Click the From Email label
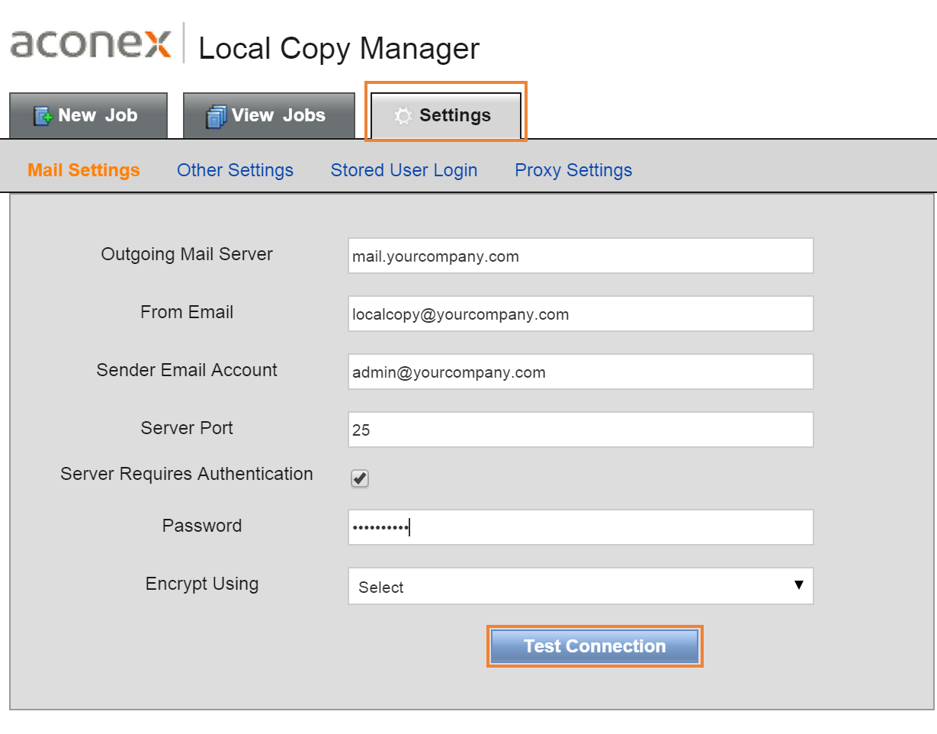The image size is (937, 734). click(x=187, y=312)
